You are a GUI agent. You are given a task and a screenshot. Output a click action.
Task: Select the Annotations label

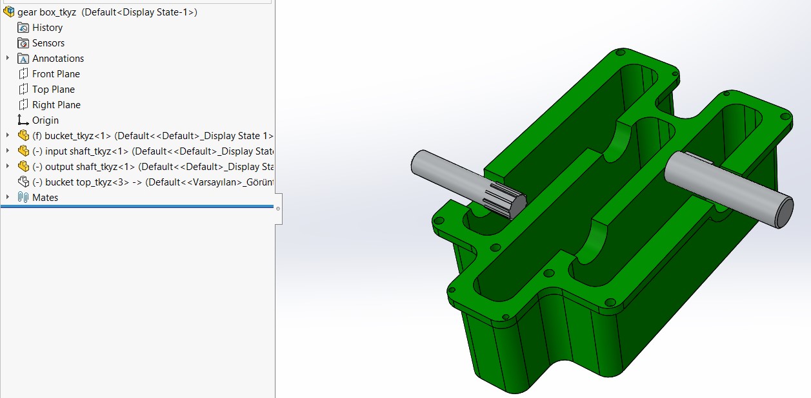[x=58, y=59]
